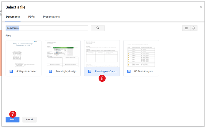Switch to the Presentations tab

(51, 17)
